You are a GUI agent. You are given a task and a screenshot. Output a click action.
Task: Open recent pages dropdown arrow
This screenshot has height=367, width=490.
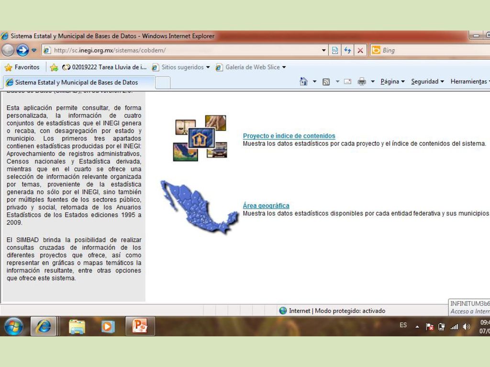[34, 50]
